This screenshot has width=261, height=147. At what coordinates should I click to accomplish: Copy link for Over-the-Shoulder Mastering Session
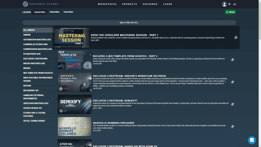pyautogui.click(x=236, y=38)
